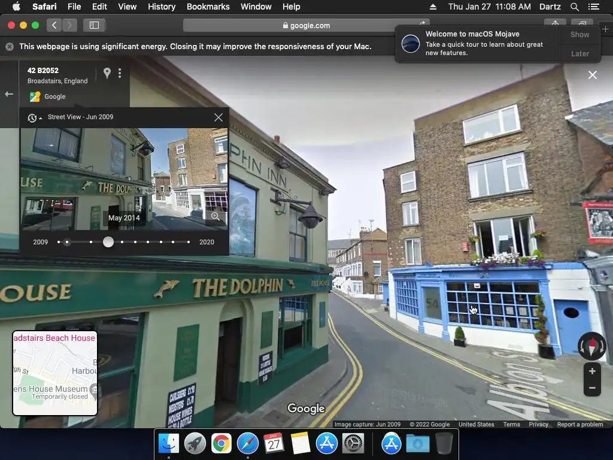The image size is (613, 460).
Task: Click the Safari compass icon in Dock
Action: coord(247,443)
